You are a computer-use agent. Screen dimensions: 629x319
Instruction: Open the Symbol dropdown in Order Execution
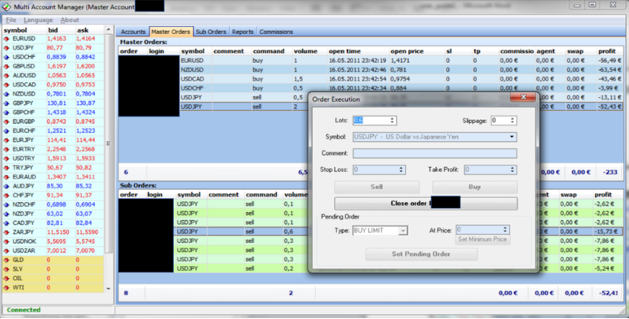point(512,137)
